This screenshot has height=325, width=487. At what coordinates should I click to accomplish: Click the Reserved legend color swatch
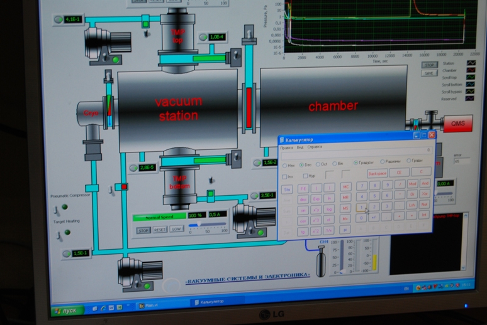pos(469,99)
